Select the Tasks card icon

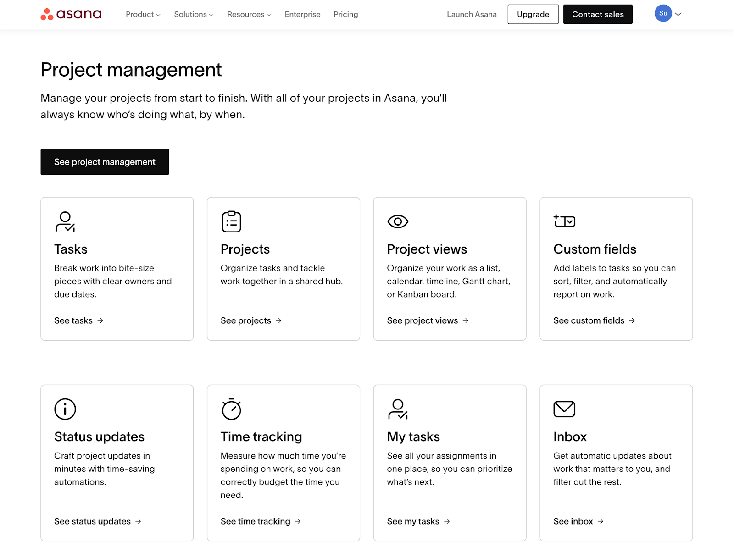[x=65, y=221]
